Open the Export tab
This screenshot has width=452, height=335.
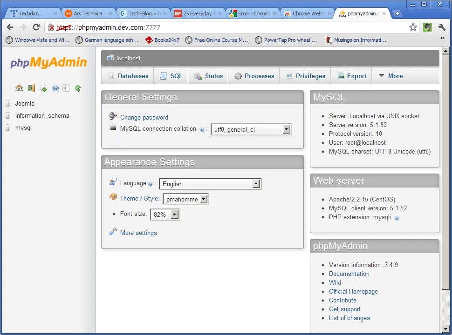coord(351,76)
